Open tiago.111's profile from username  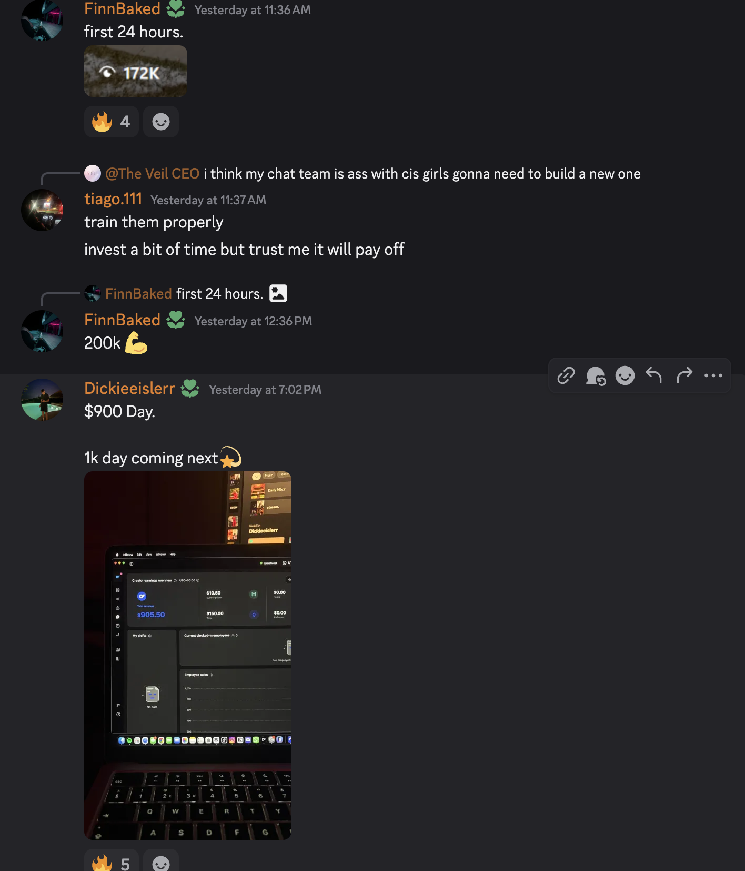click(x=113, y=199)
